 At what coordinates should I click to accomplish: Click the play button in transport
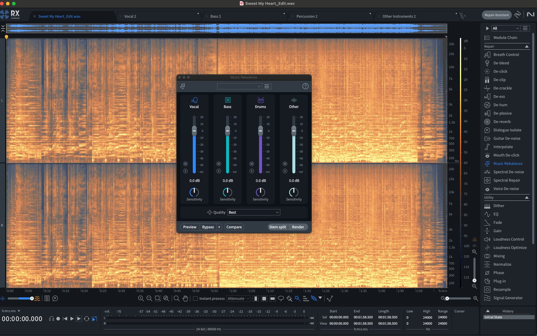coord(72,319)
